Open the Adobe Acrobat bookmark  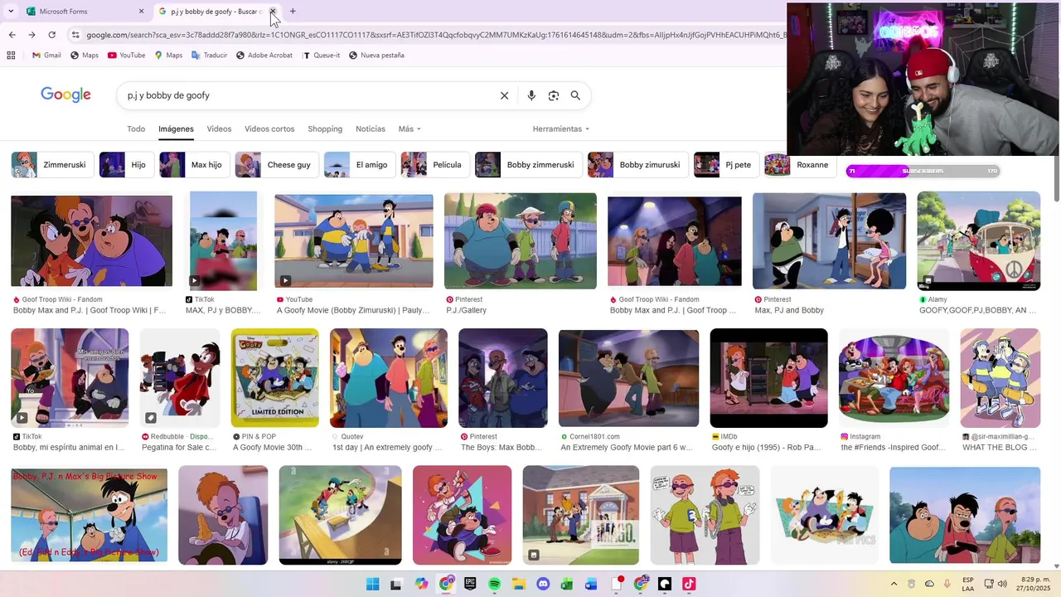(264, 56)
